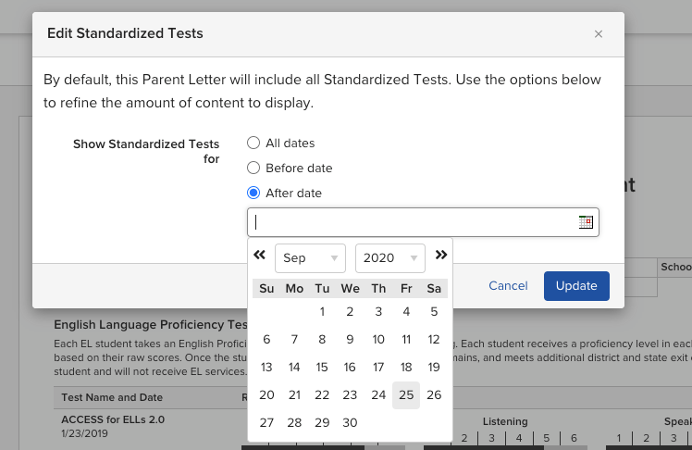Open the 2020 year dropdown

pos(390,258)
